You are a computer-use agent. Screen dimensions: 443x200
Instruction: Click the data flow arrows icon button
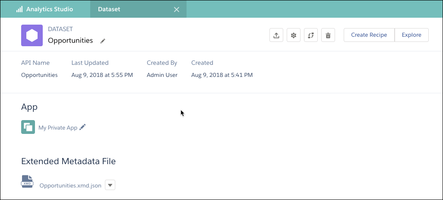(311, 35)
